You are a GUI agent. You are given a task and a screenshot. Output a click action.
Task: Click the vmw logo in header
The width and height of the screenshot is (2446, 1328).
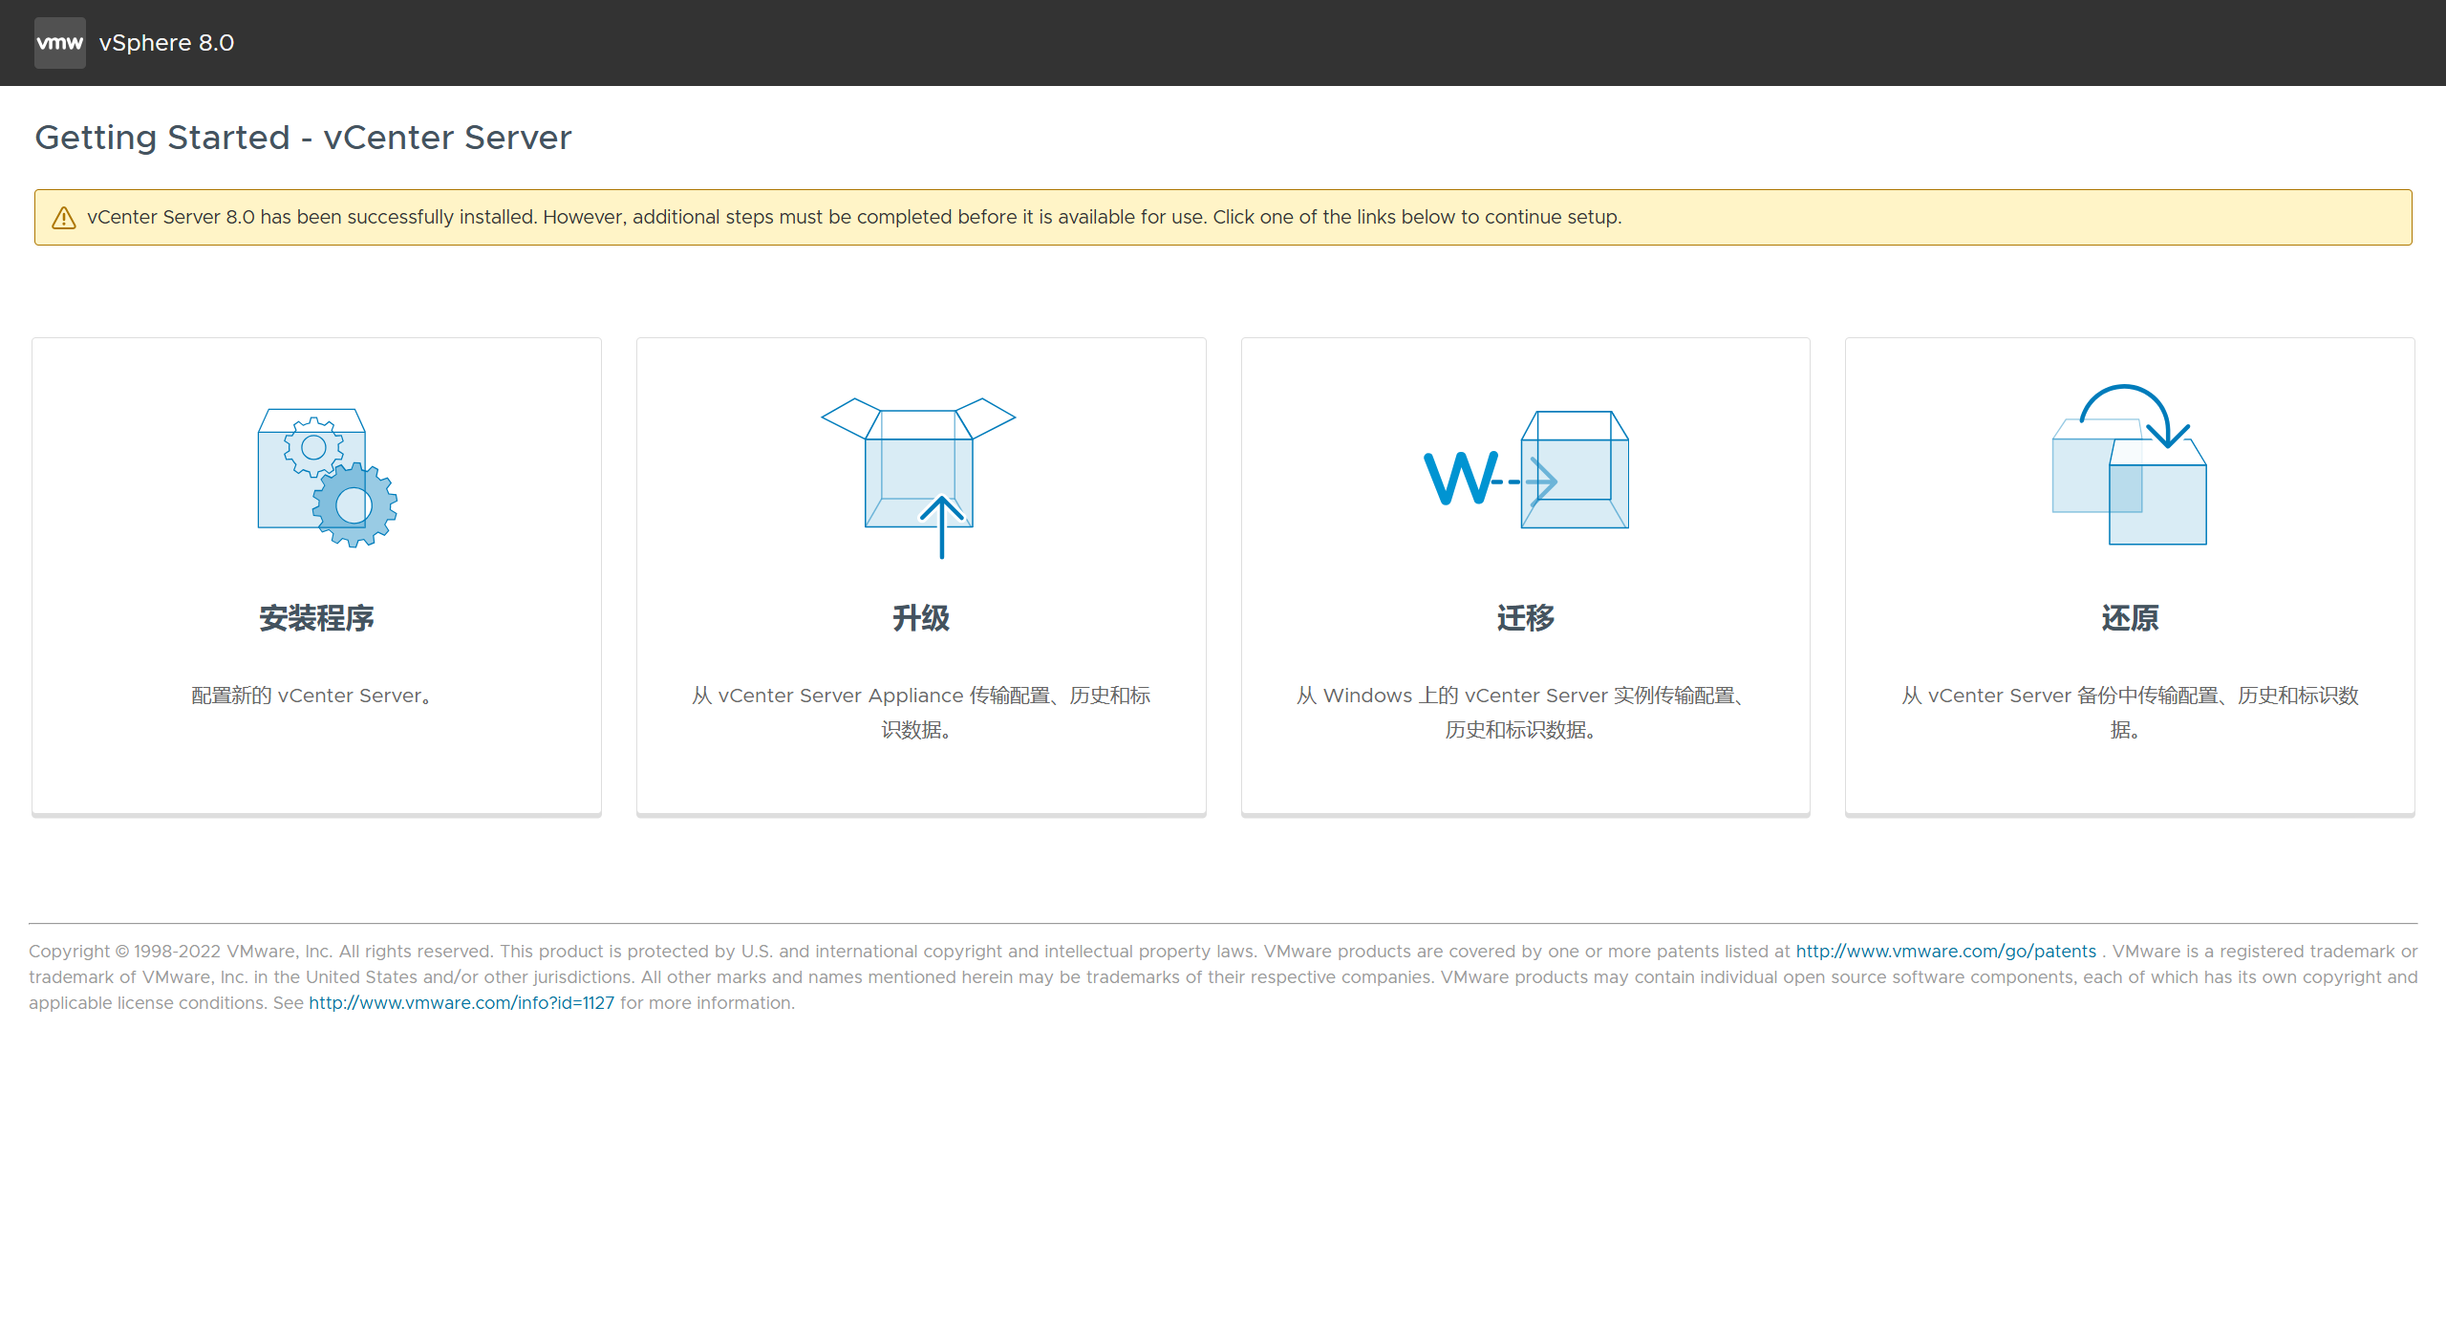[59, 43]
